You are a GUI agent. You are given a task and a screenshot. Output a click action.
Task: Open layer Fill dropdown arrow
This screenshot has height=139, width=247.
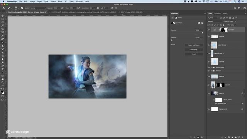(235, 25)
